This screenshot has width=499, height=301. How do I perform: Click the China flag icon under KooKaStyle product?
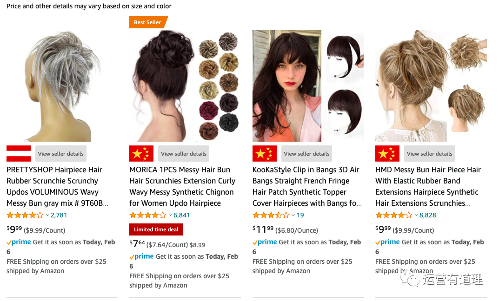click(x=265, y=154)
